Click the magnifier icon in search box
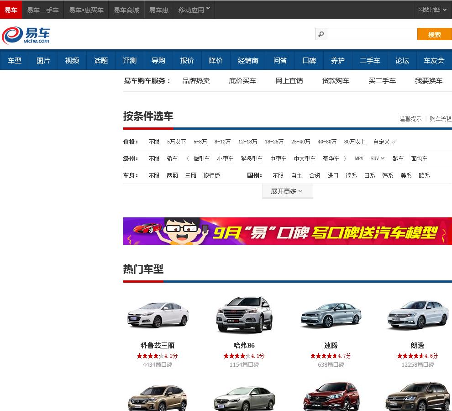 point(321,34)
